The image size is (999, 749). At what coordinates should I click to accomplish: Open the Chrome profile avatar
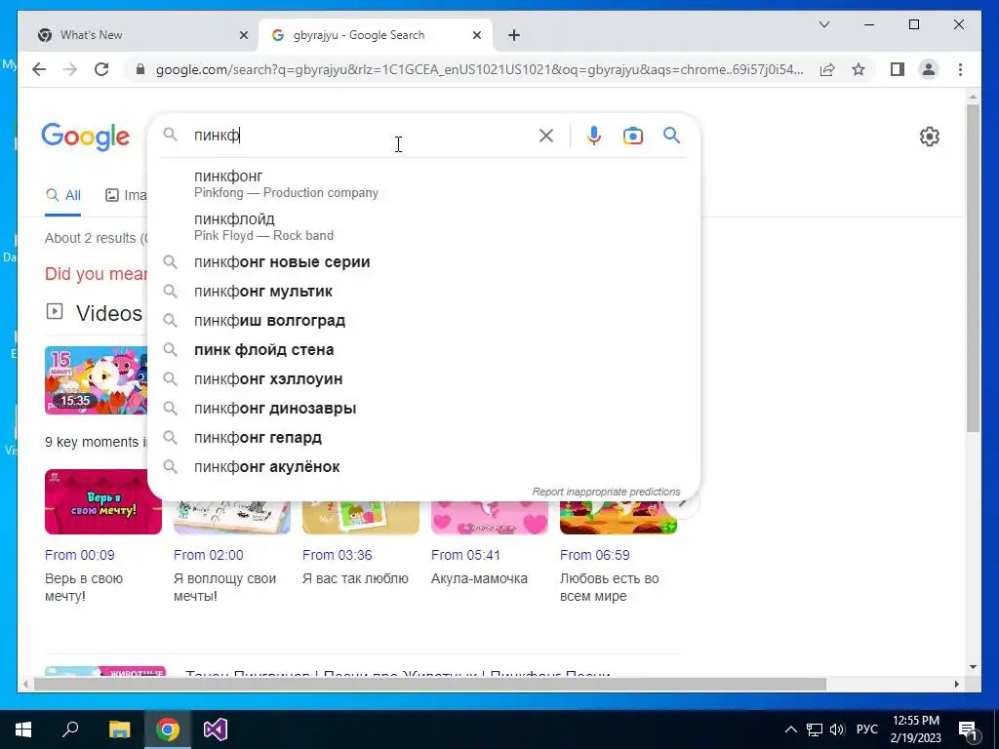pyautogui.click(x=929, y=69)
